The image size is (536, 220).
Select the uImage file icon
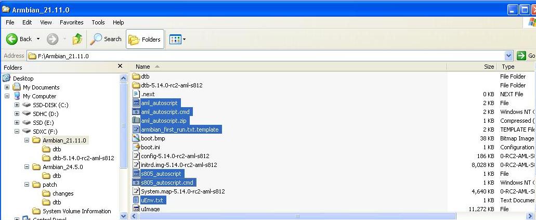click(x=136, y=209)
